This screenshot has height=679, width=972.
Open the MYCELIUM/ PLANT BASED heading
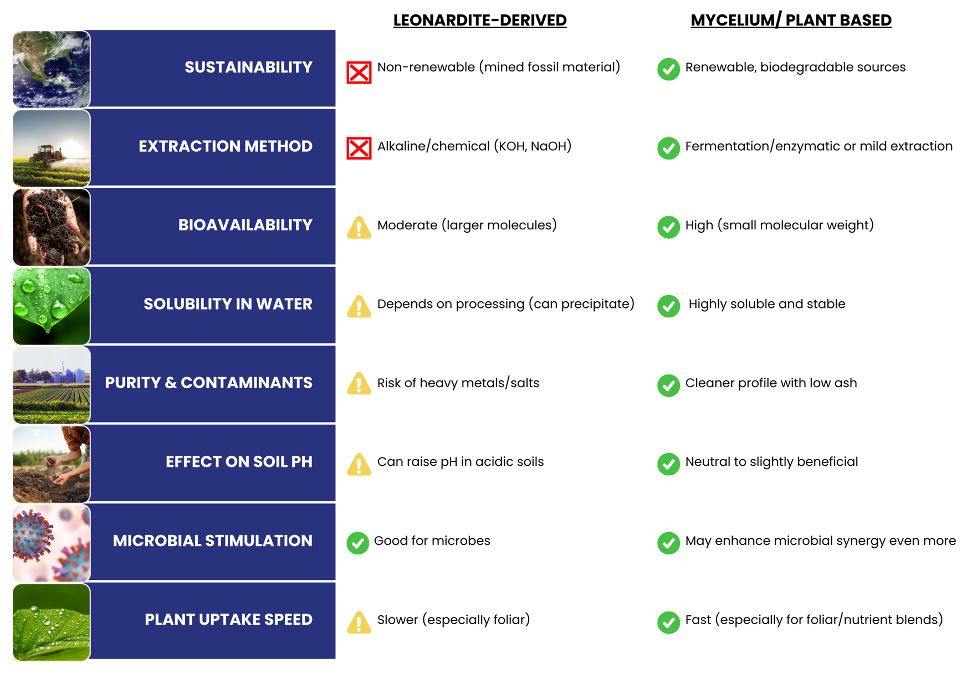point(791,20)
